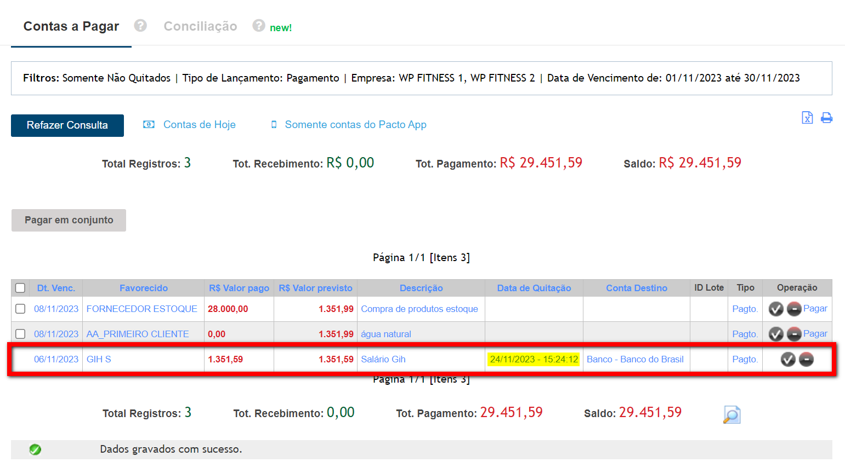Click the Pagar em conjunto button
Viewport: 845px width, 462px height.
pyautogui.click(x=69, y=220)
